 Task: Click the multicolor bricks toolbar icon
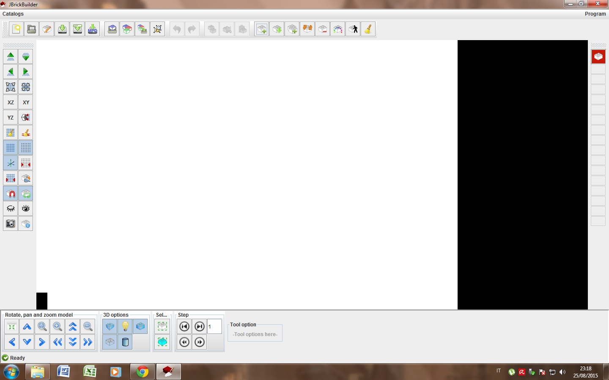(x=127, y=29)
